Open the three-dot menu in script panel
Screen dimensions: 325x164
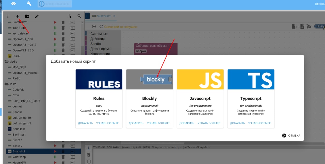pyautogui.click(x=8, y=16)
